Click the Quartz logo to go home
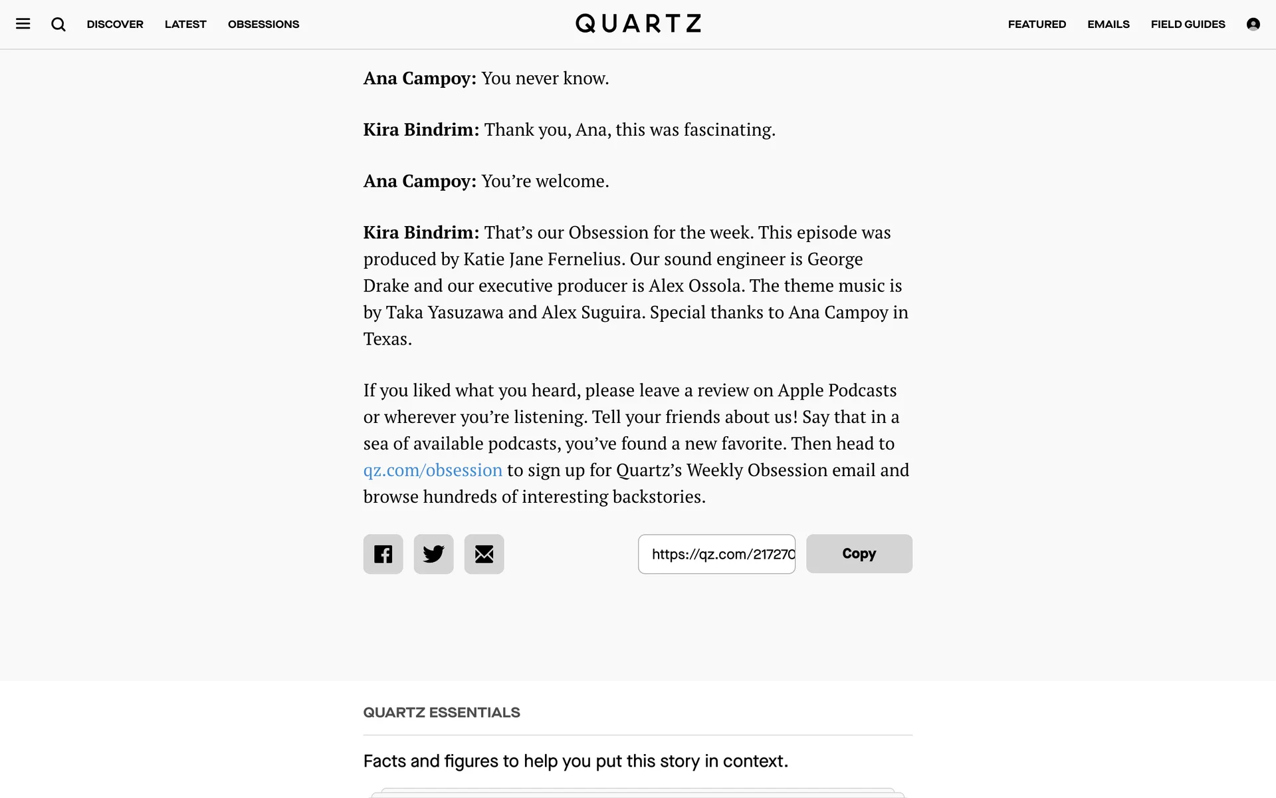Viewport: 1276px width, 798px height. pos(638,24)
